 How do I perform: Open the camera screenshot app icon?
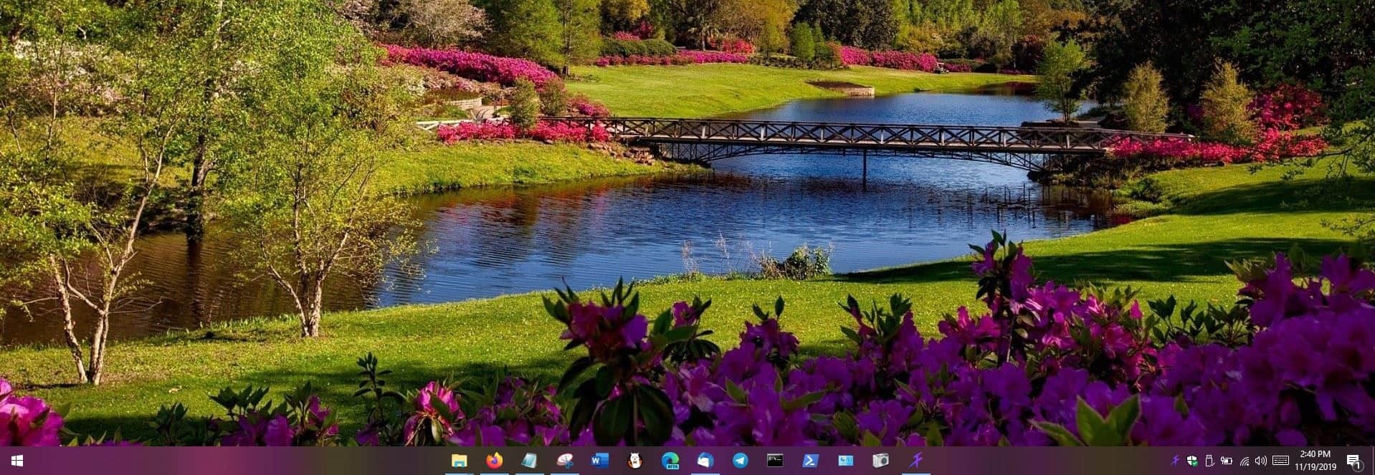(880, 461)
